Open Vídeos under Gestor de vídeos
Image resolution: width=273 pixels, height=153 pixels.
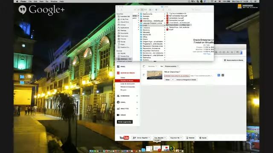[123, 78]
